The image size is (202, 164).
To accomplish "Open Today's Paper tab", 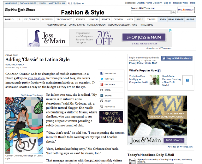I will [x=28, y=3].
